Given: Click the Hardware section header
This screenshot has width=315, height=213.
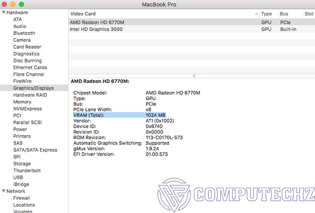Looking at the screenshot, I should pos(17,13).
